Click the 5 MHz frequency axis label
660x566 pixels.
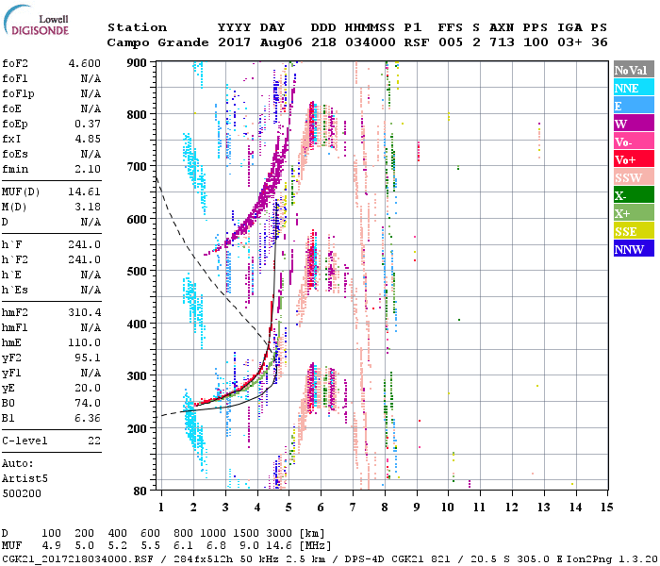289,508
